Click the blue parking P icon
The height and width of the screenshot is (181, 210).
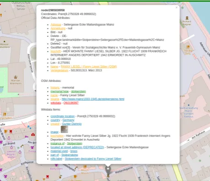[x=29, y=127]
